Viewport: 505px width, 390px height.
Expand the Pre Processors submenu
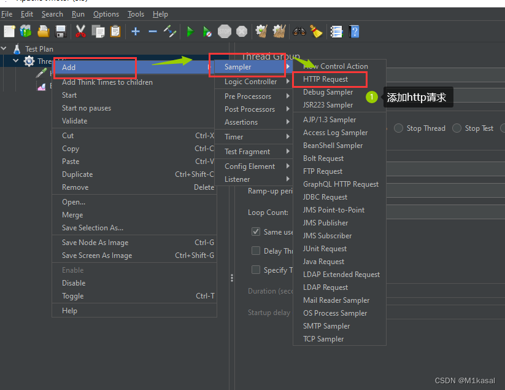pos(253,96)
